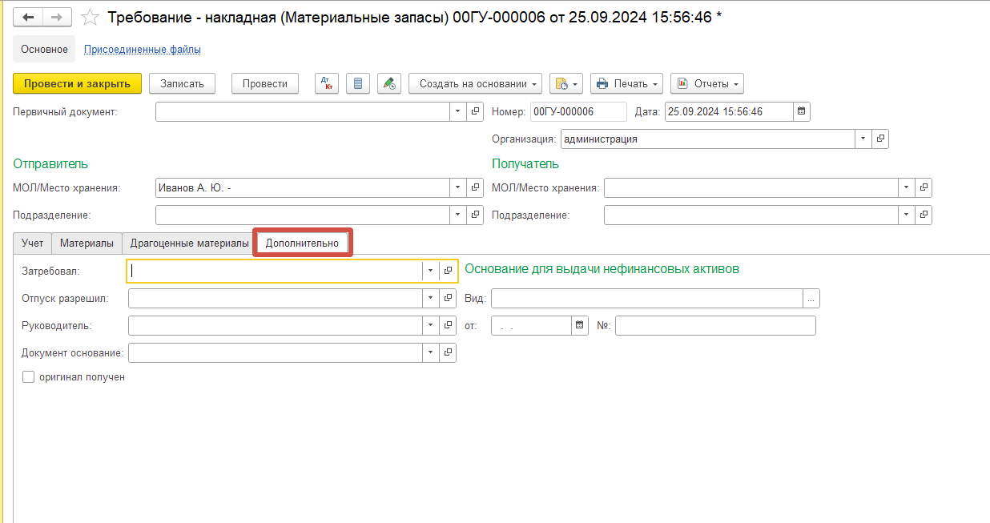
Task: Click Организация field 'администрация'
Action: (x=708, y=139)
